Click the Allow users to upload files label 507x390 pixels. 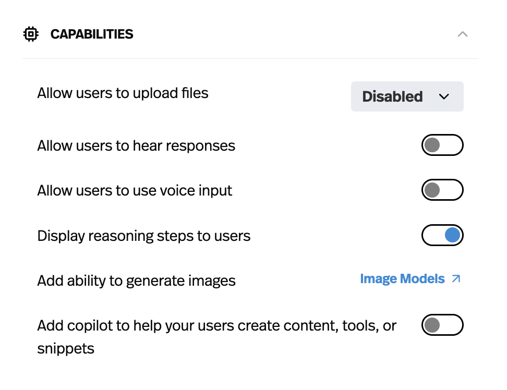[x=123, y=93]
